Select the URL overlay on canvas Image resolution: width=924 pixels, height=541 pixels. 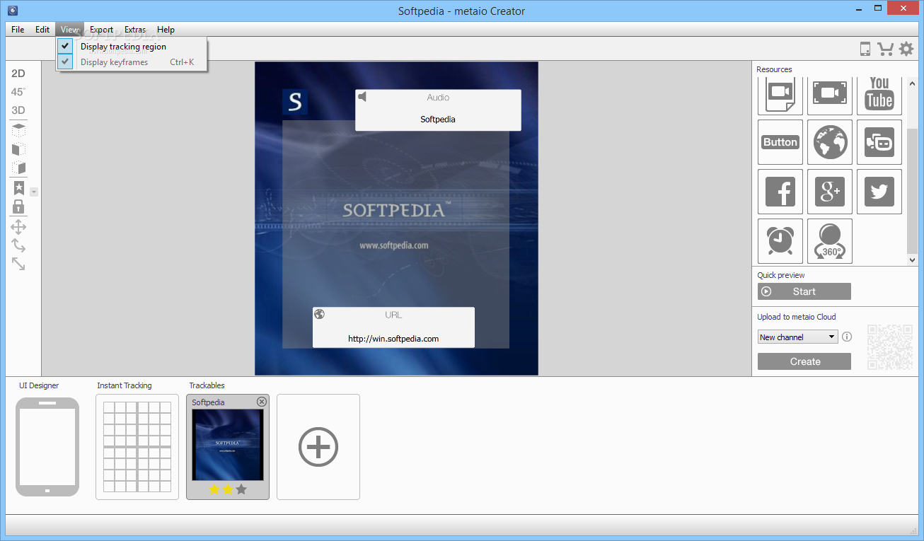pyautogui.click(x=393, y=327)
